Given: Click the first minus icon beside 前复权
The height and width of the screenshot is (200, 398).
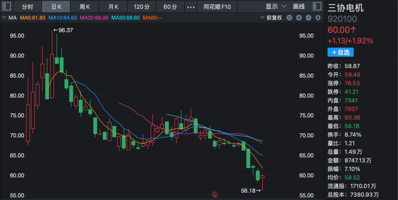Looking at the screenshot, I should click(289, 18).
